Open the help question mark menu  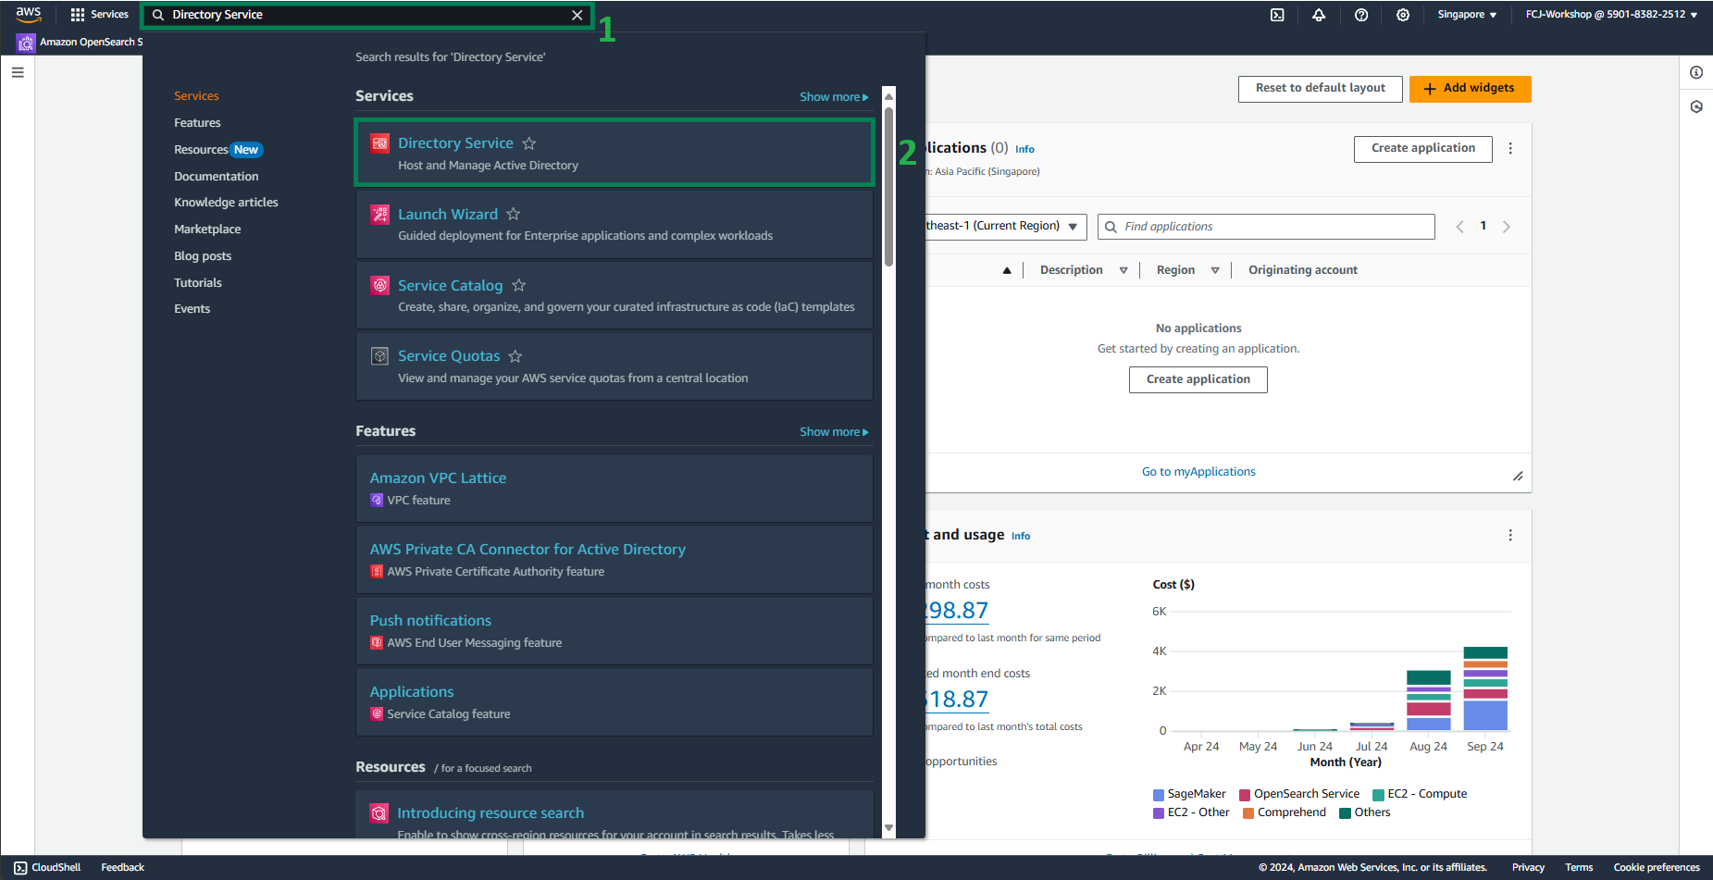(x=1361, y=15)
